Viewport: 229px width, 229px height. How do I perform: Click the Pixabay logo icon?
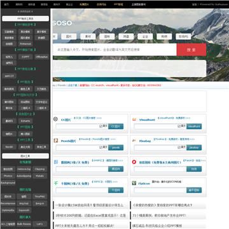134,141
